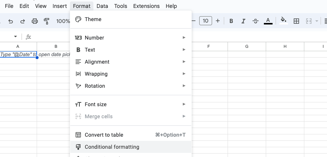This screenshot has height=157, width=327.
Task: Open the Text color picker
Action: click(x=268, y=21)
